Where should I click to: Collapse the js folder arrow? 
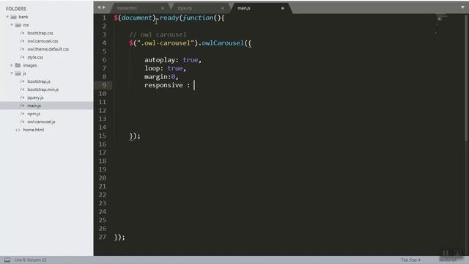[x=12, y=73]
